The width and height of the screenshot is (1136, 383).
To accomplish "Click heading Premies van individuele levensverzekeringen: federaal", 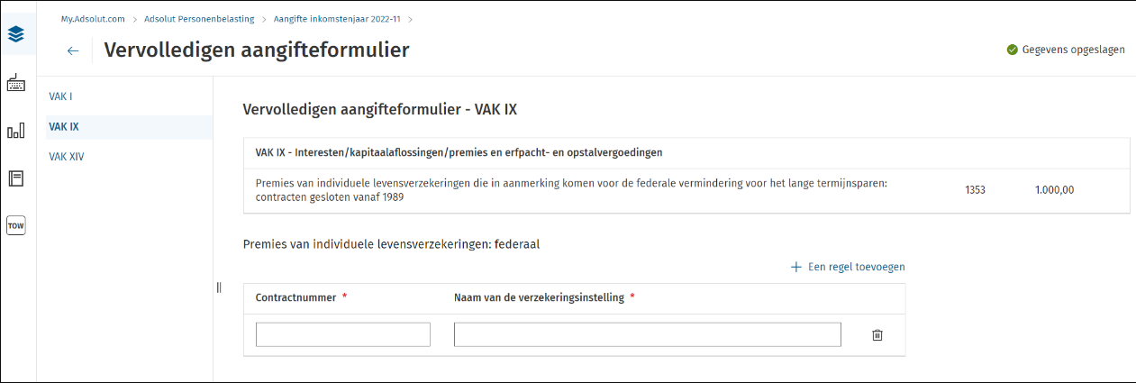I will point(391,243).
